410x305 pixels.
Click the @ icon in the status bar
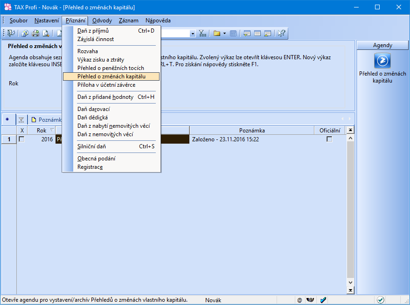(299, 300)
